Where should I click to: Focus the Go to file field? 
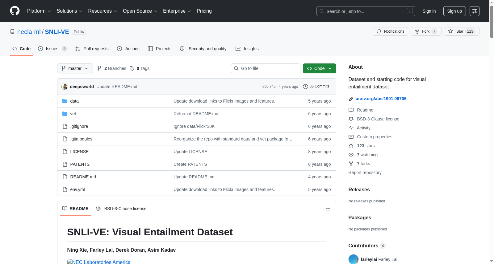[x=266, y=68]
